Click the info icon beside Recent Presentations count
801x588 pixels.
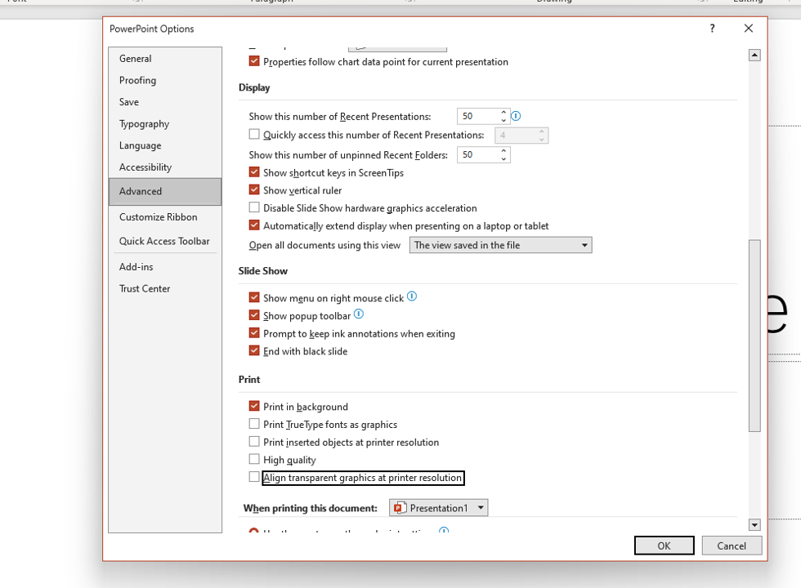[516, 116]
